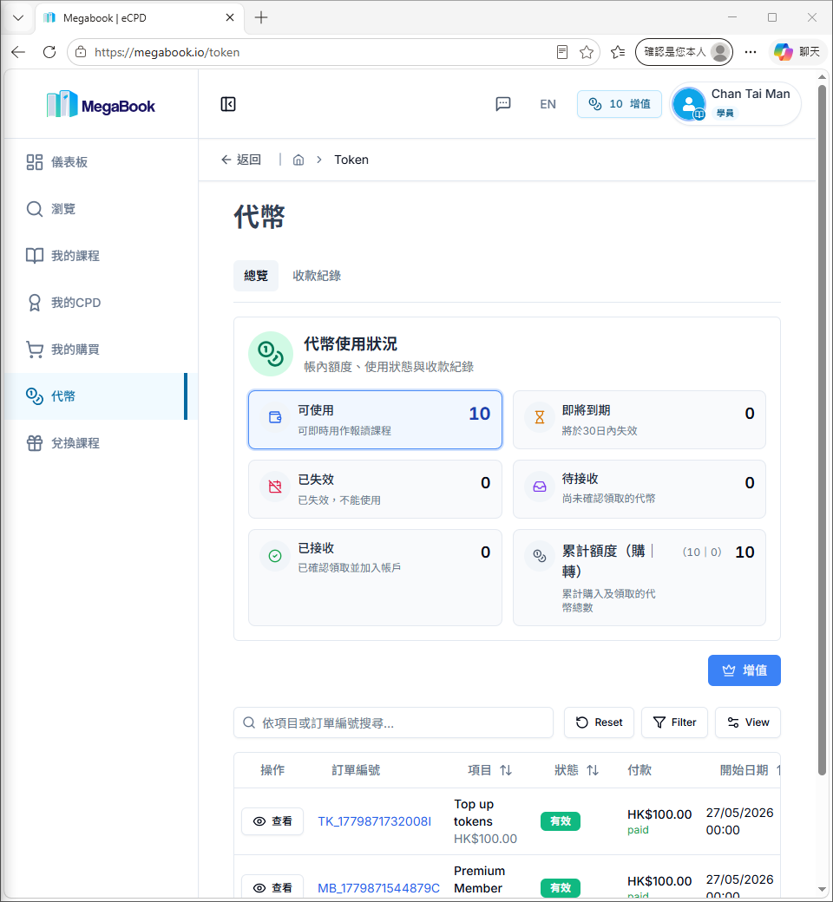Select the 已失效 card
This screenshot has width=833, height=902.
tap(375, 489)
